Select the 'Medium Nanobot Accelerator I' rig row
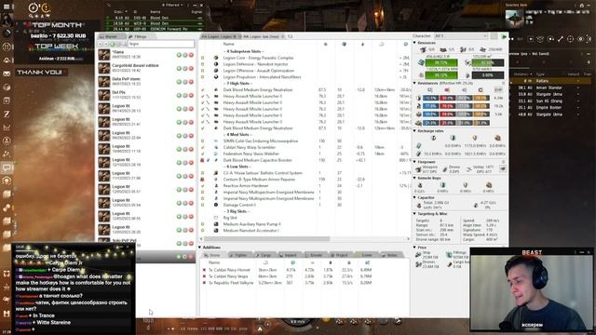The height and width of the screenshot is (335, 596). tap(305, 231)
